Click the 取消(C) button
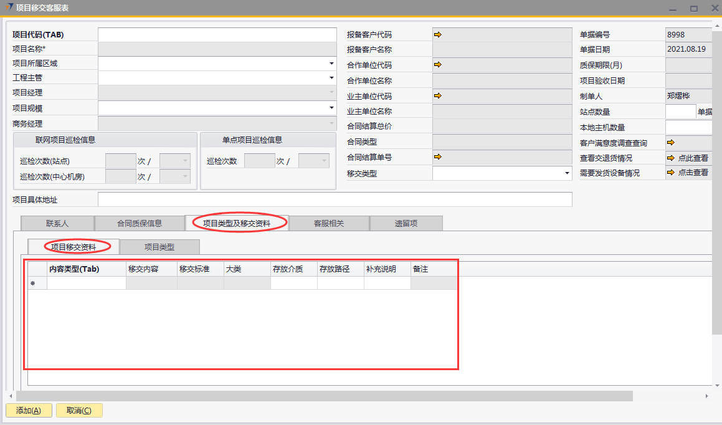The image size is (722, 425). 79,411
